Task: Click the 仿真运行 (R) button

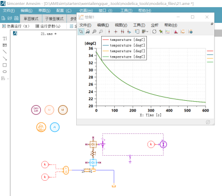Action: click(x=16, y=26)
